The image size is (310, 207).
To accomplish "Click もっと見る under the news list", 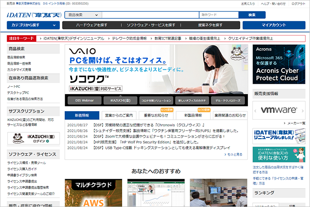I will [x=234, y=154].
